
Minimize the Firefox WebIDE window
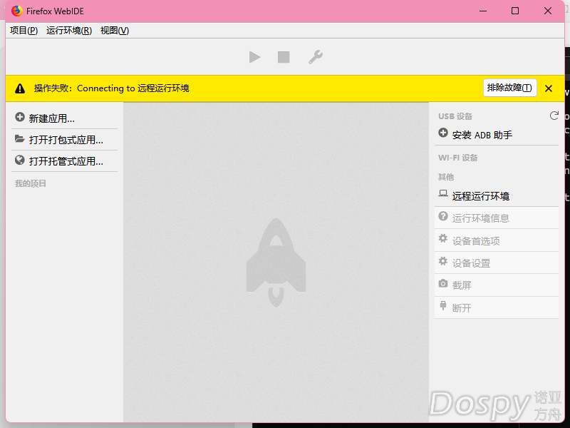pyautogui.click(x=483, y=11)
